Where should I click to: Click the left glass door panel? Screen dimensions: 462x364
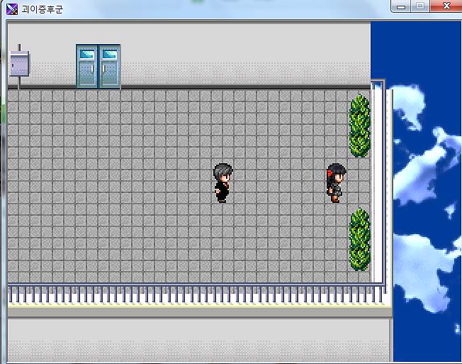[x=87, y=66]
